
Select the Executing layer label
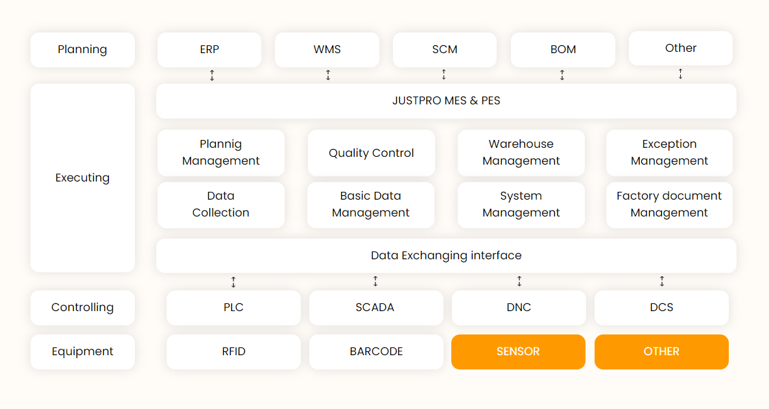pyautogui.click(x=82, y=178)
